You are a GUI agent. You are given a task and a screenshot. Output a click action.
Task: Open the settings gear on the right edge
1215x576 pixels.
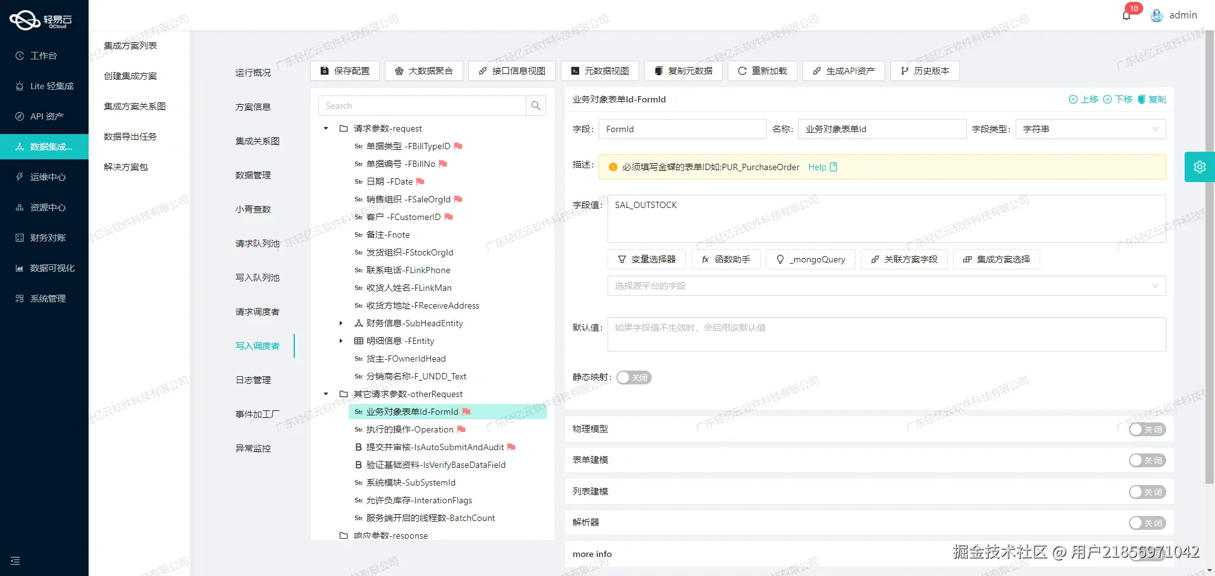tap(1200, 166)
